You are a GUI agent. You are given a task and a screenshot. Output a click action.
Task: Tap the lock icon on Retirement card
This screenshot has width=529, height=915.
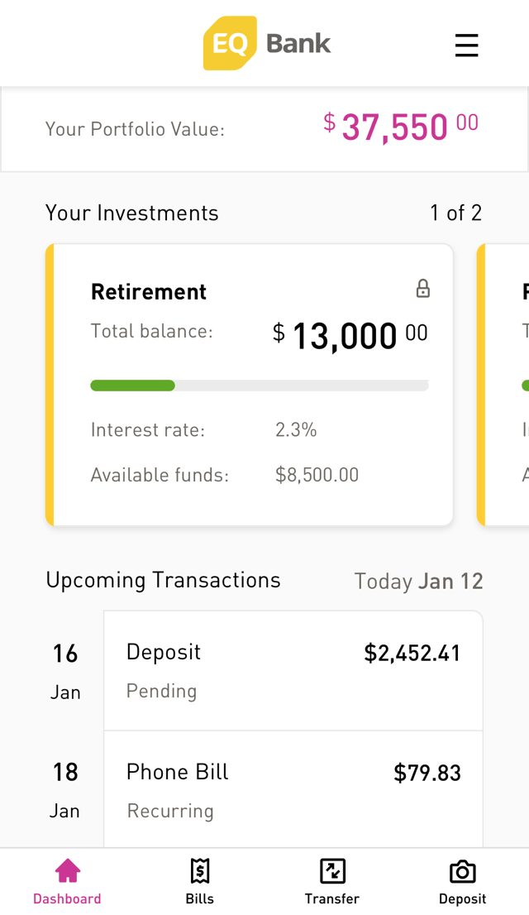tap(422, 289)
